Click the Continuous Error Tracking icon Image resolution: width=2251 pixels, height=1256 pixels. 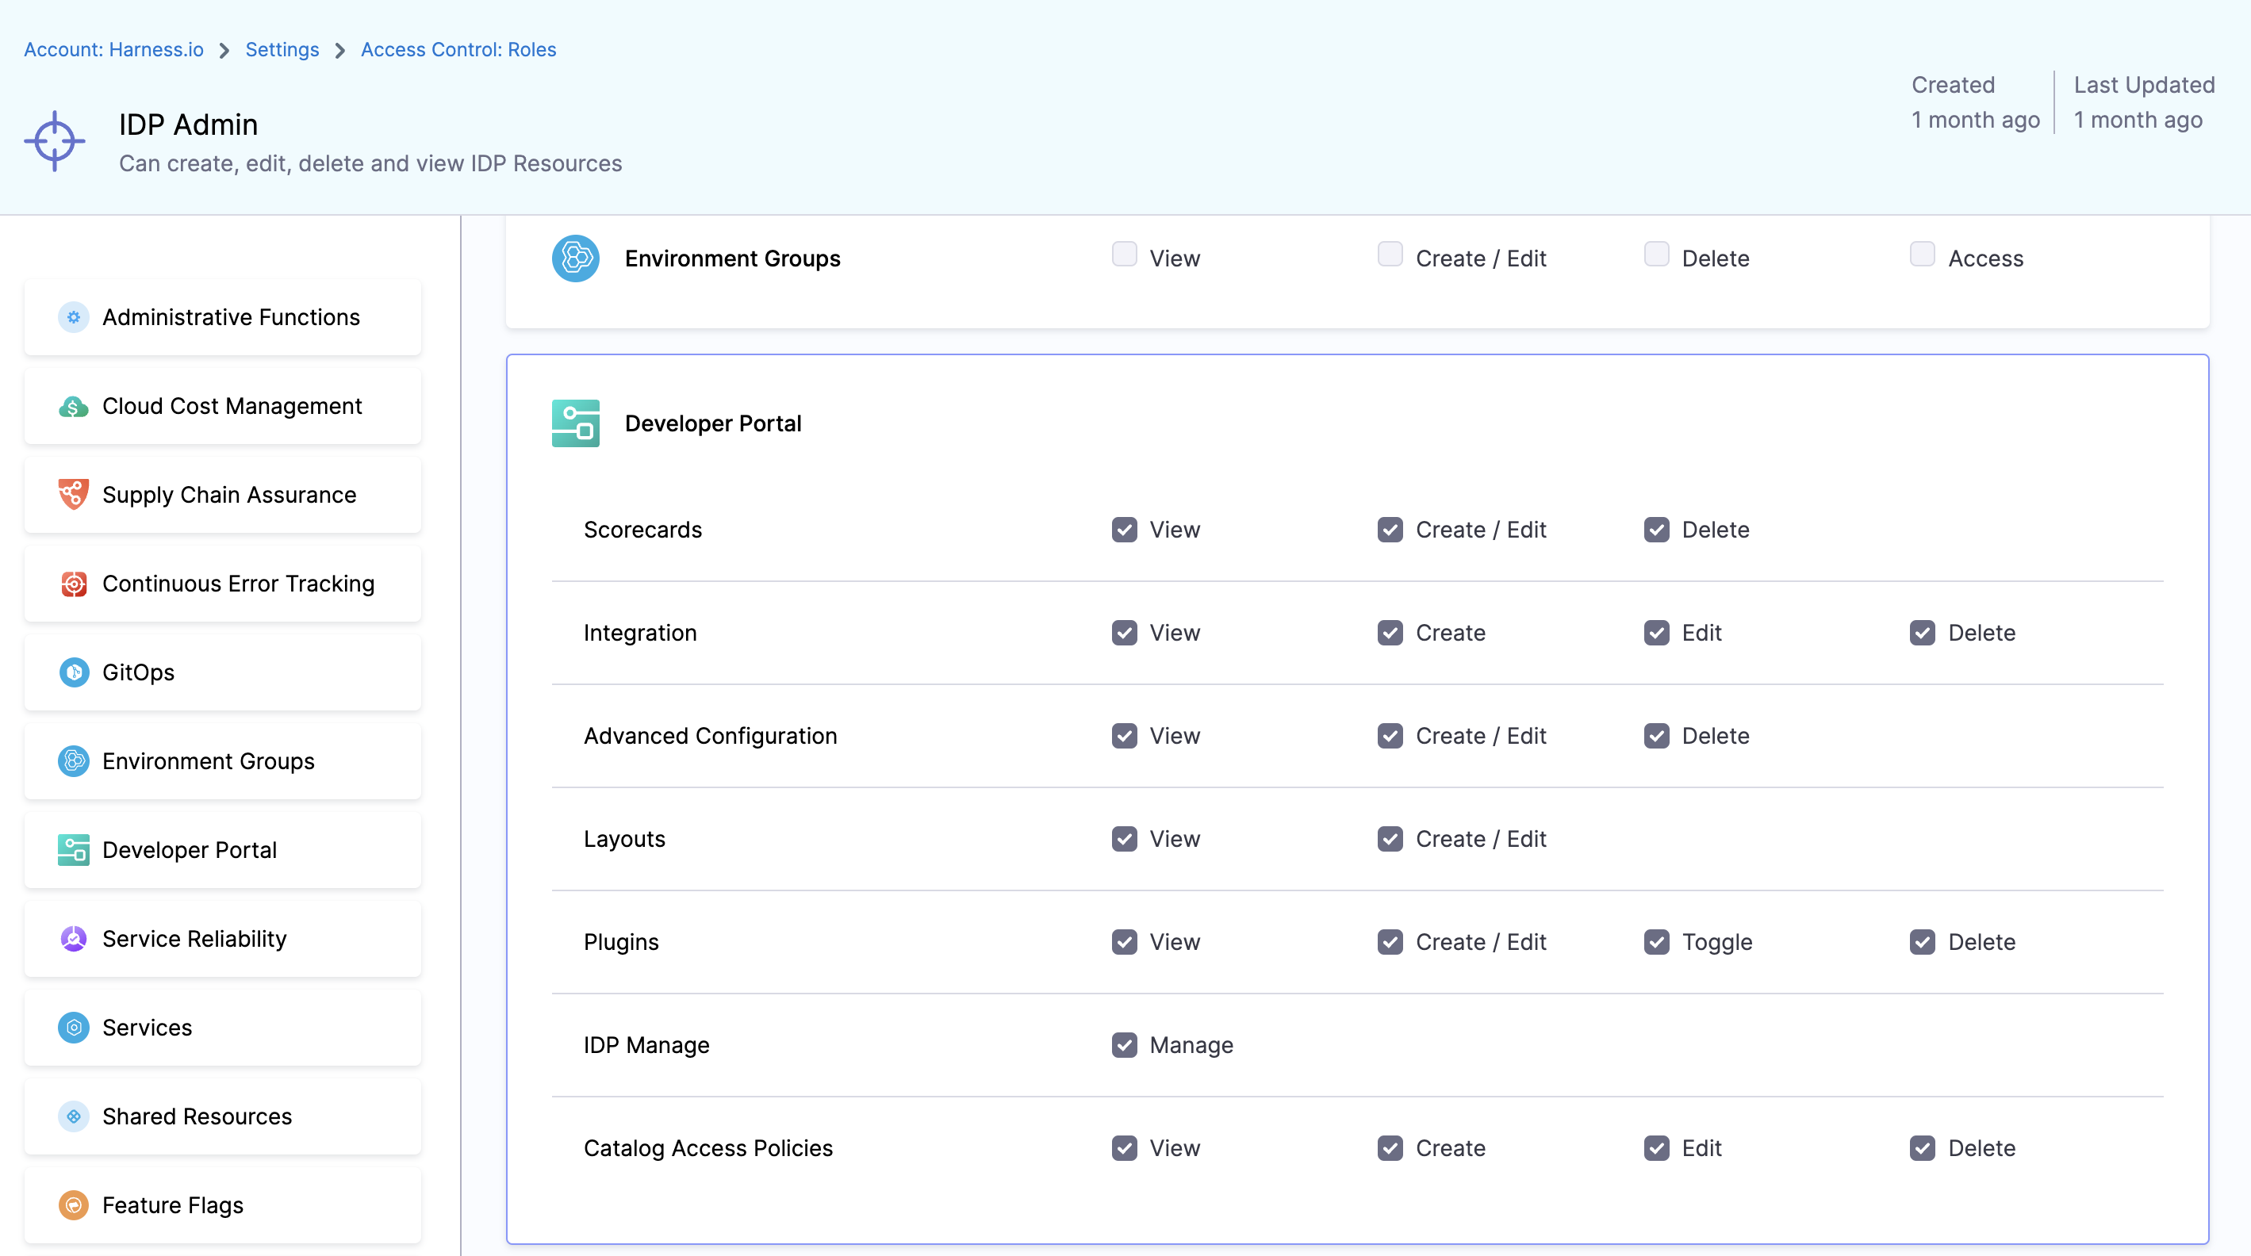tap(74, 584)
